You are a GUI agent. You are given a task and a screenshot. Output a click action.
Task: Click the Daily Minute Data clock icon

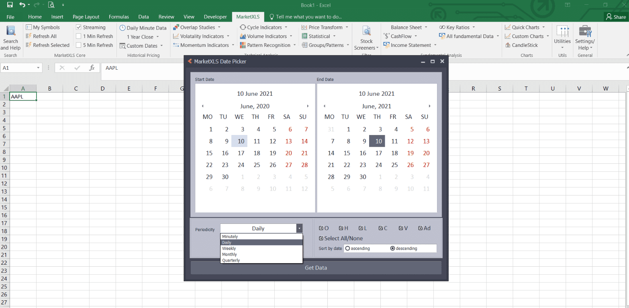(123, 28)
